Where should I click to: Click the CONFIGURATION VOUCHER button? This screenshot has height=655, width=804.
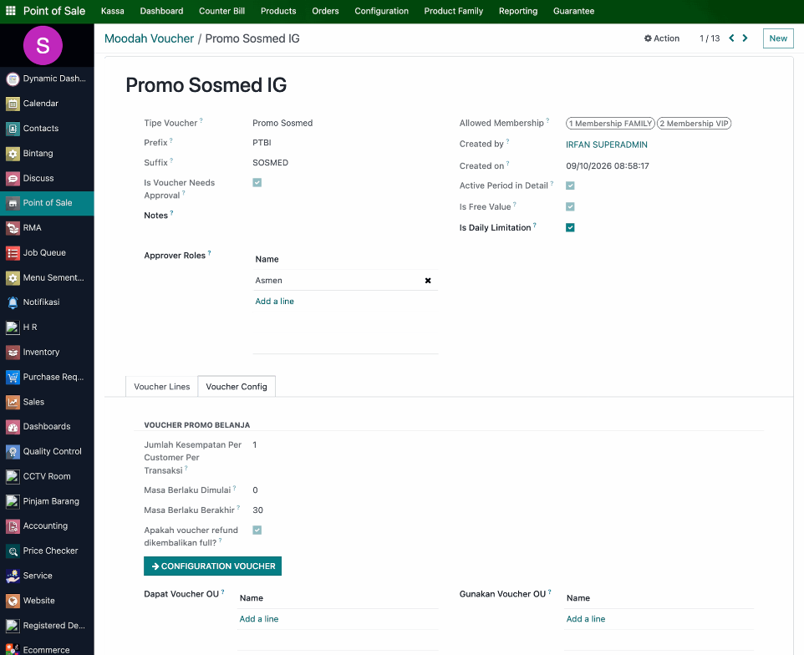click(x=213, y=566)
